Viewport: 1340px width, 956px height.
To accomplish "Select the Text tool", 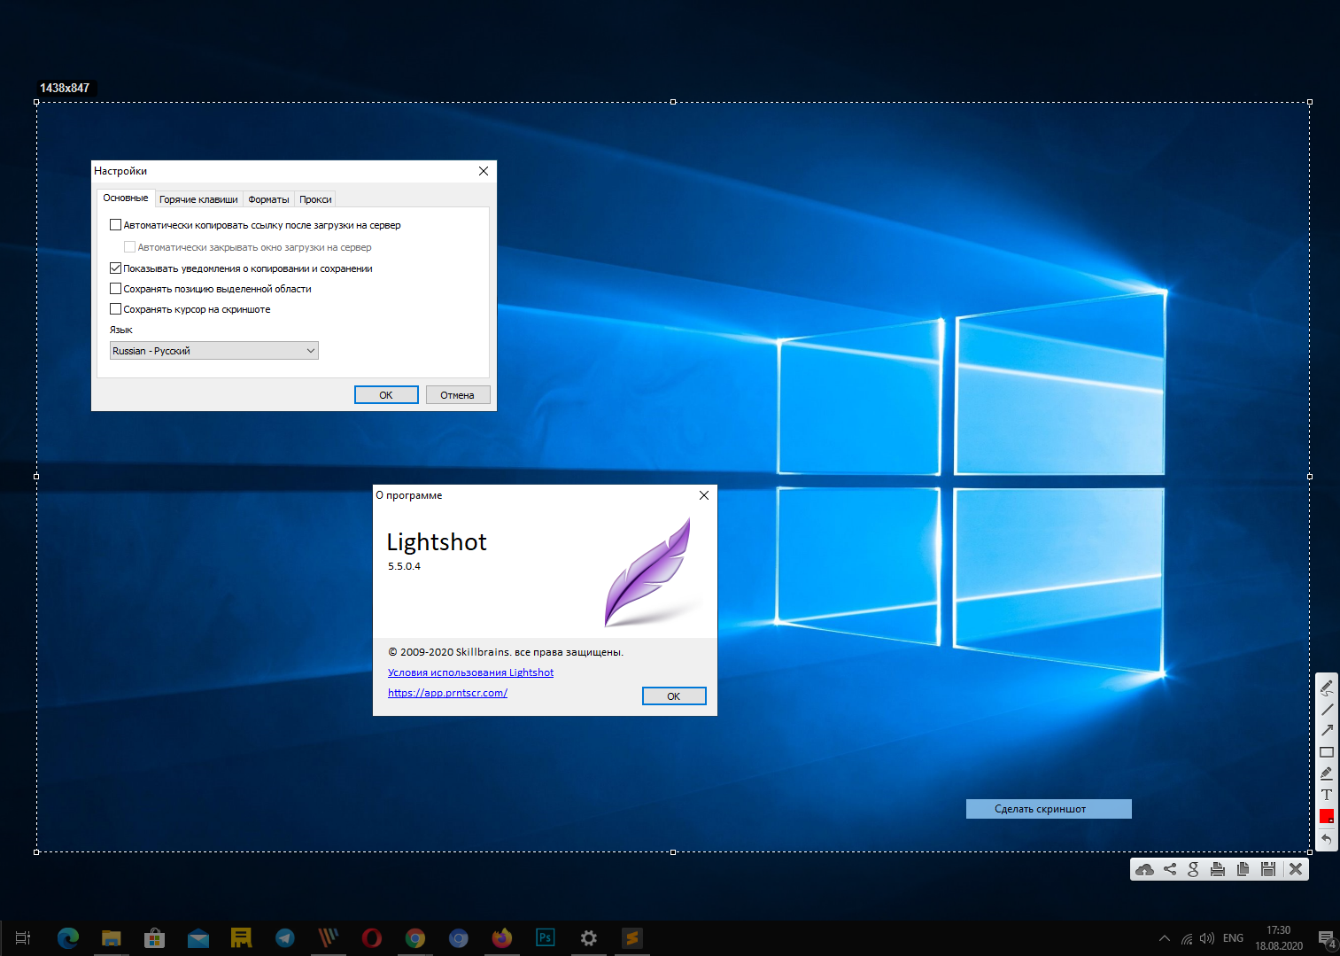I will (1327, 795).
